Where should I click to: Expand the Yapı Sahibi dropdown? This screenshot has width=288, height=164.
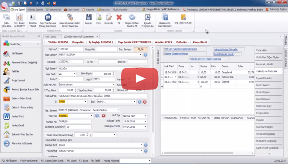point(140,55)
